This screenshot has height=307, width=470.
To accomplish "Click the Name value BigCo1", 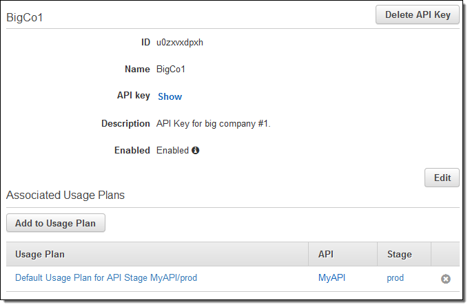I will (x=171, y=70).
